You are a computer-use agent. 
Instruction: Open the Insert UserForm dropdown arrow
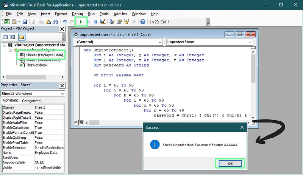click(x=19, y=22)
